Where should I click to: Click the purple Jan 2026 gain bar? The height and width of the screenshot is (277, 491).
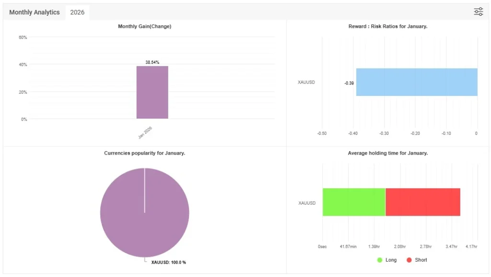click(152, 92)
